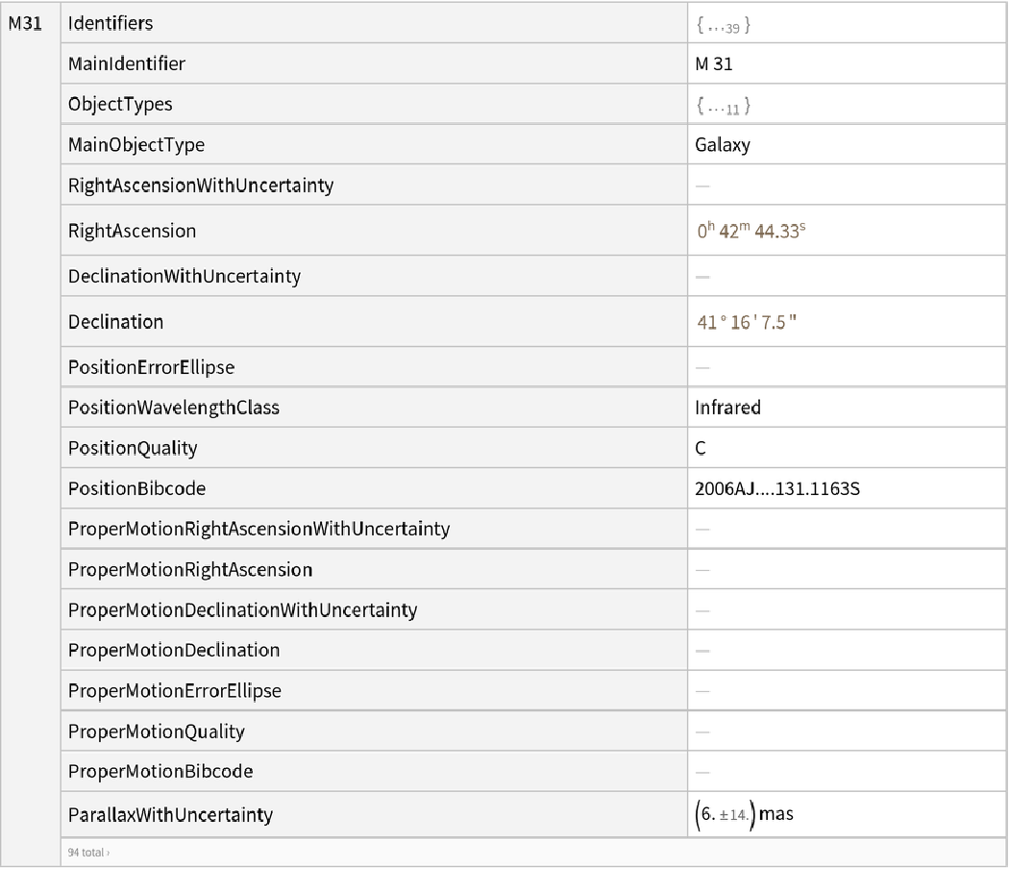This screenshot has height=892, width=1009.
Task: Click the ParallaxWithUncertainty key
Action: 170,815
